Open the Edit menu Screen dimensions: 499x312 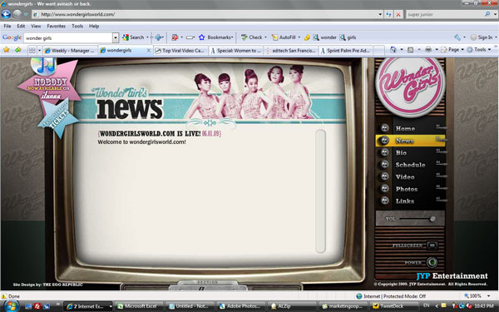pos(21,26)
